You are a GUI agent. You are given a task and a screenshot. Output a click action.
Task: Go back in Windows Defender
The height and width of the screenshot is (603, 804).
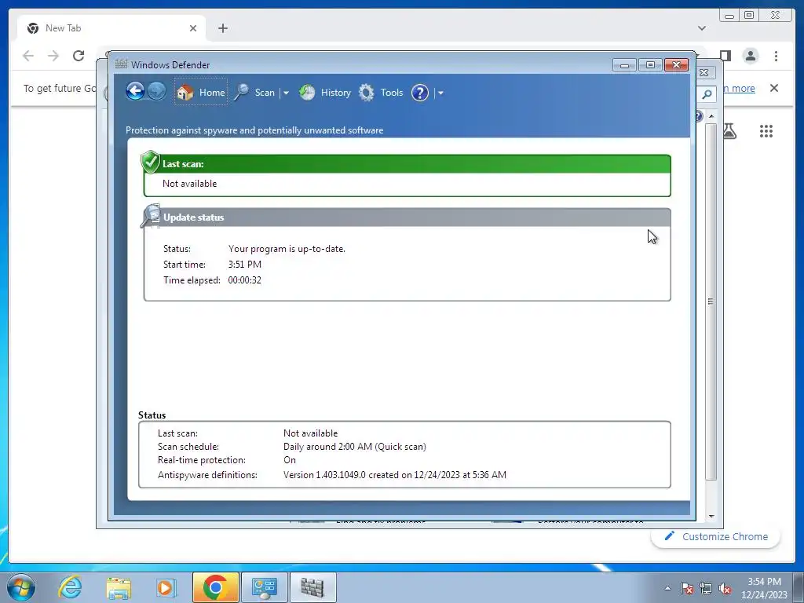pyautogui.click(x=135, y=92)
